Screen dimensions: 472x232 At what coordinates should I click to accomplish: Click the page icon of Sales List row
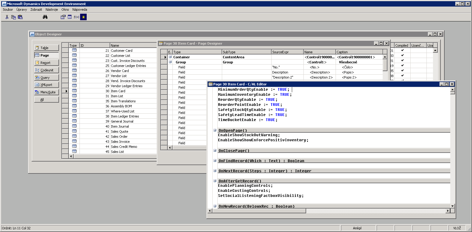[x=74, y=152]
